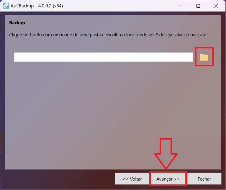Click the red arrow above Avançar

coord(166,154)
